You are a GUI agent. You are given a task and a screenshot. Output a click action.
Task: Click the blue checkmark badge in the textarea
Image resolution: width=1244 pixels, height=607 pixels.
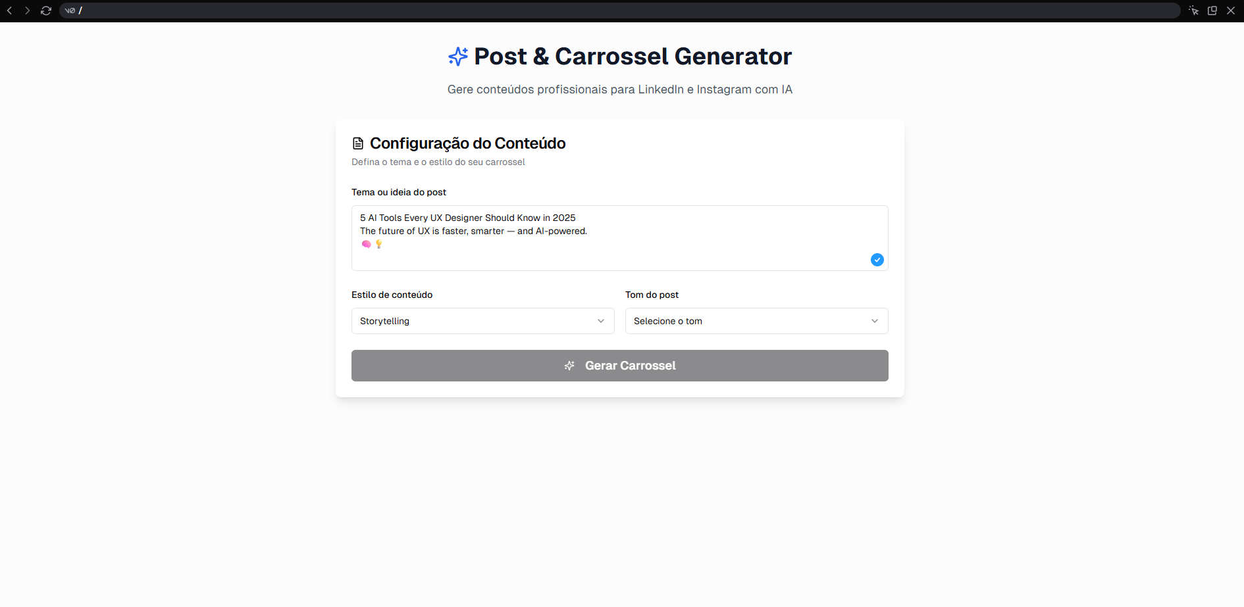pyautogui.click(x=877, y=260)
